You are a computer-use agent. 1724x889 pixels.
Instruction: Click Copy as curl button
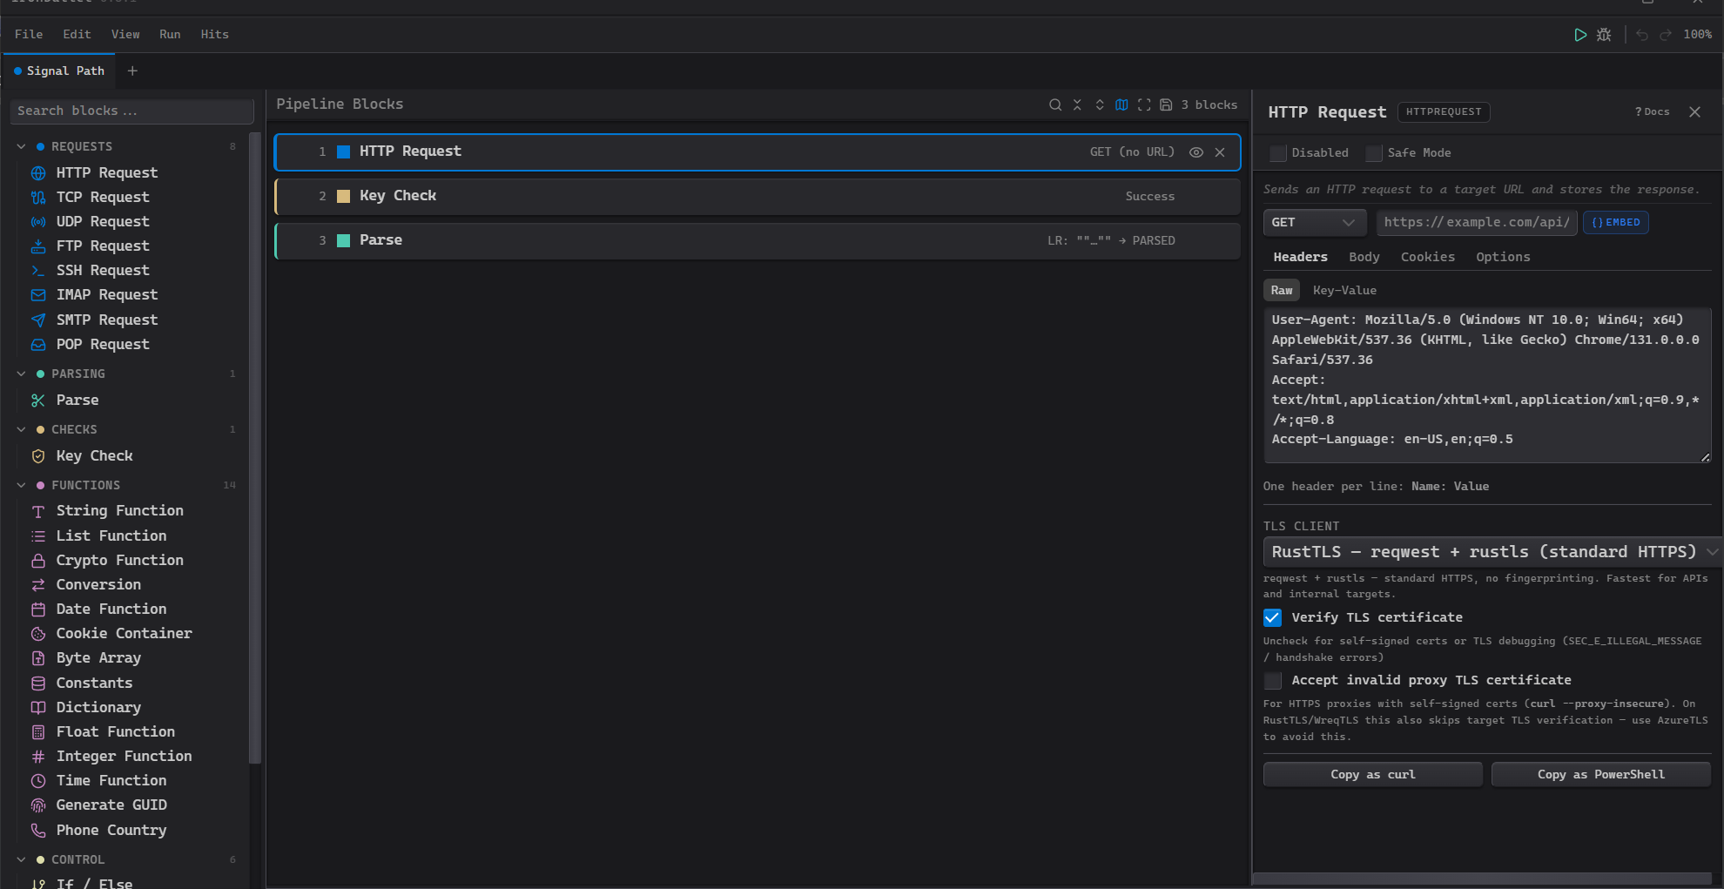(x=1372, y=774)
